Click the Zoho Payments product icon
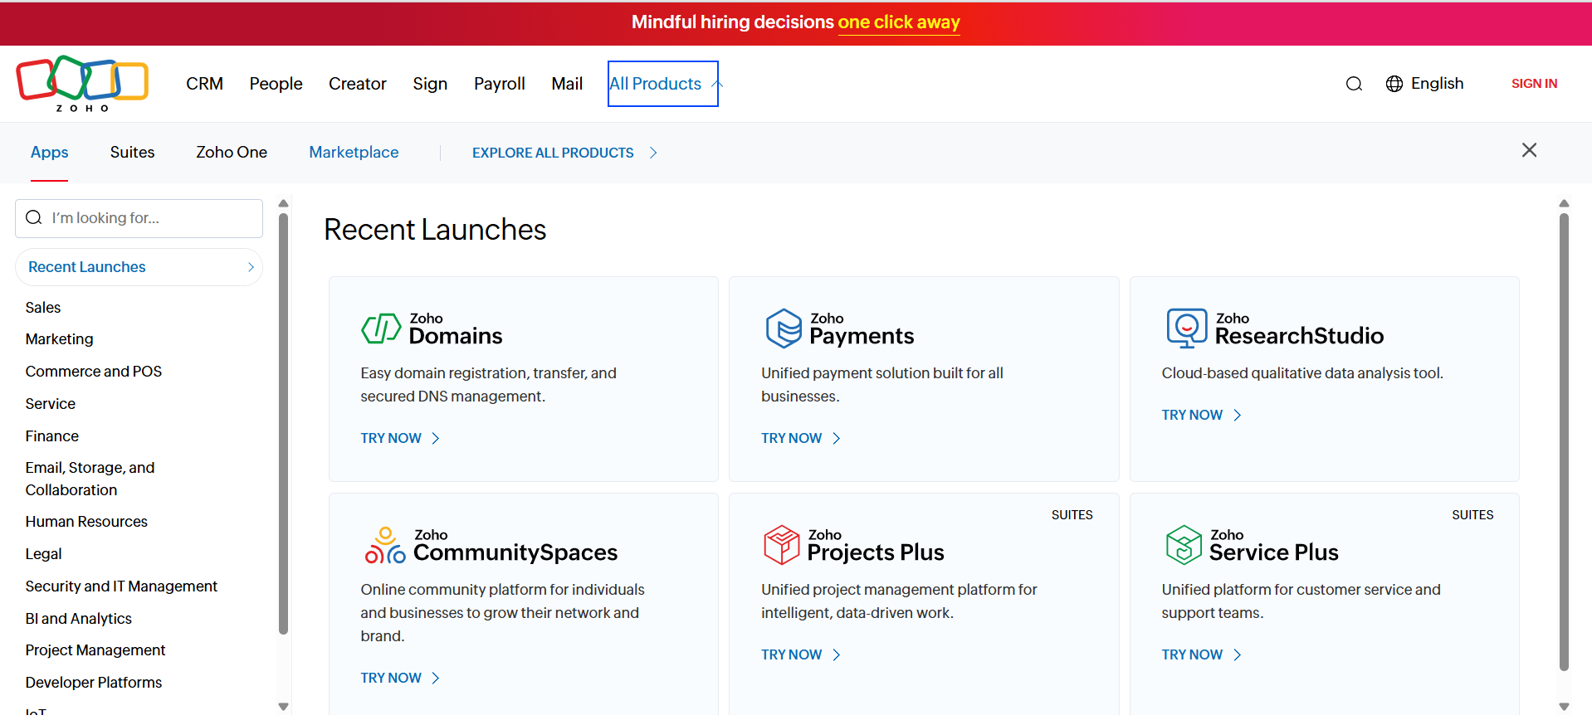The height and width of the screenshot is (725, 1592). [783, 328]
